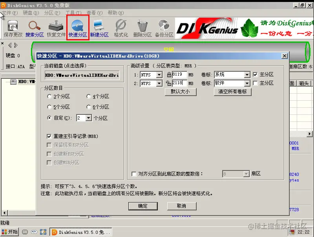Launch the 恢复文件 recover files tool
Screen dimensions: 314x237
[x=56, y=29]
